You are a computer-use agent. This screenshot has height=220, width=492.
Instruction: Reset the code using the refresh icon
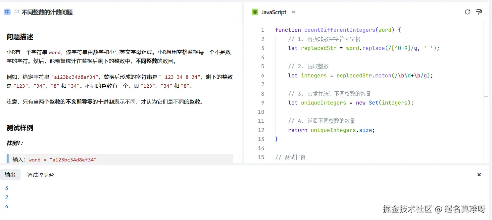pyautogui.click(x=467, y=12)
